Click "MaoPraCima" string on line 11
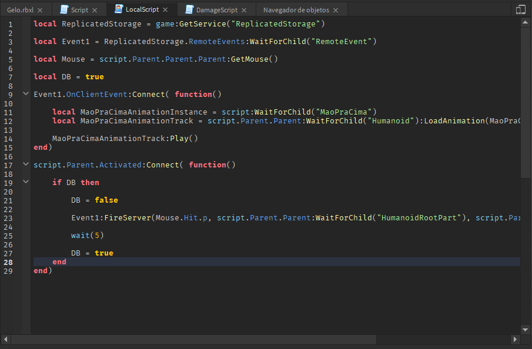This screenshot has width=532, height=349. tap(344, 112)
